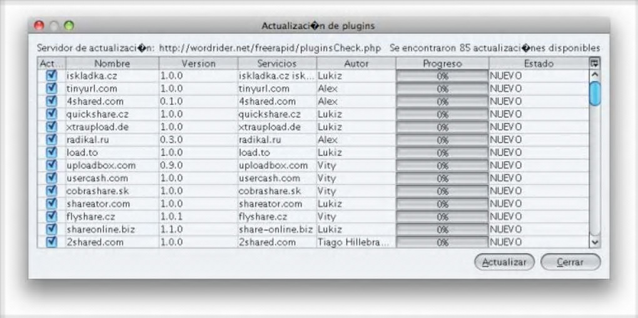Select the flyshare.cz name cell

pos(113,216)
